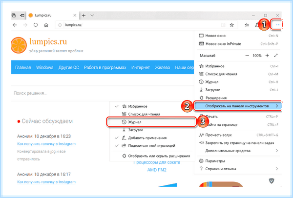Viewport: 293px width, 198px height.
Task: Expand Дополнительные средства submenu
Action: (239, 151)
